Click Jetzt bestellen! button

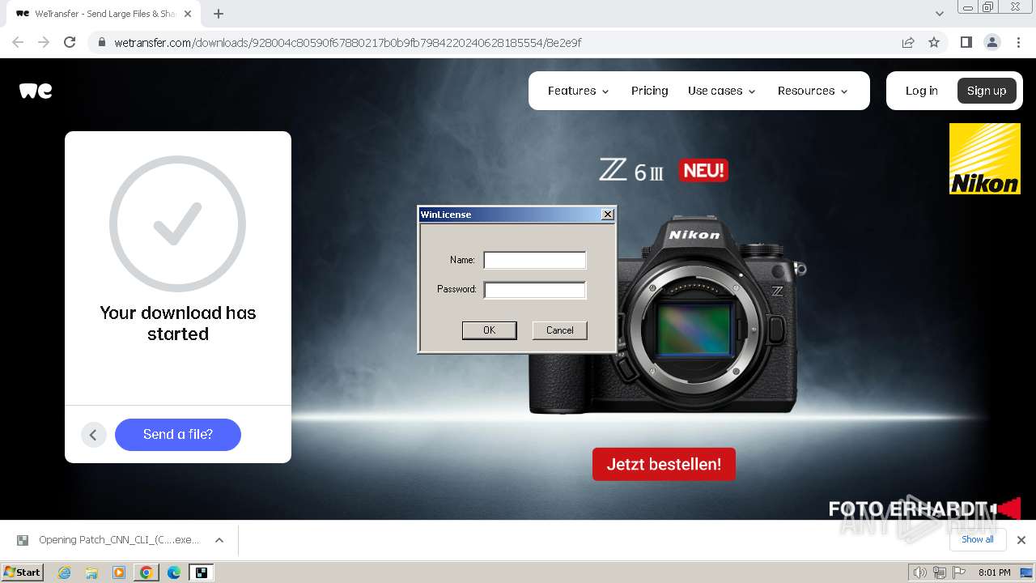coord(664,464)
